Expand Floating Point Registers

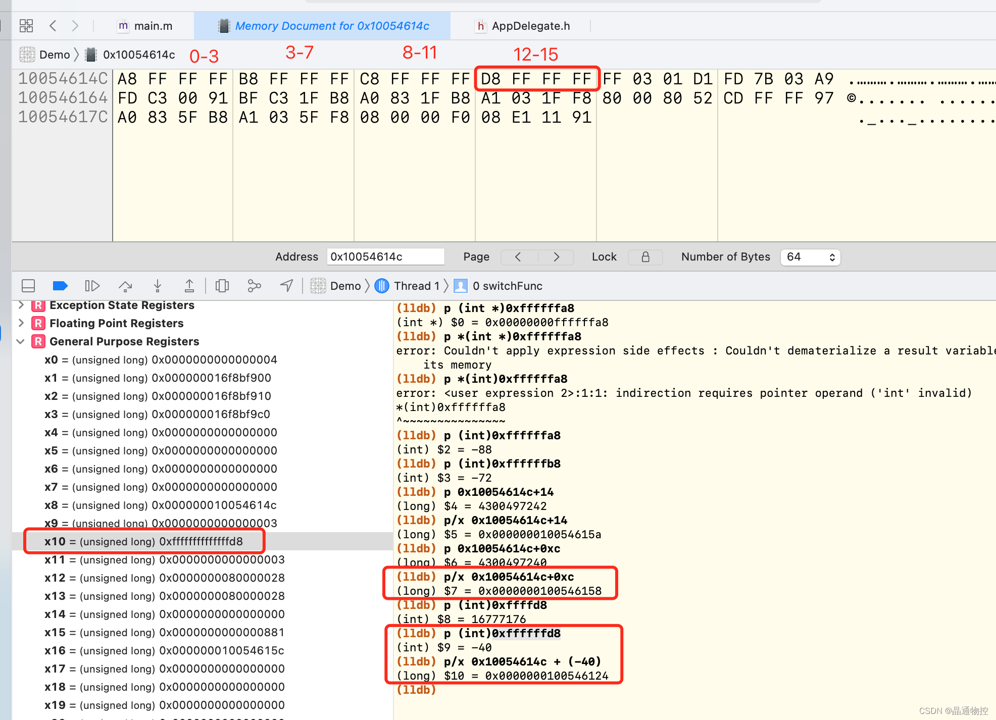(x=21, y=323)
